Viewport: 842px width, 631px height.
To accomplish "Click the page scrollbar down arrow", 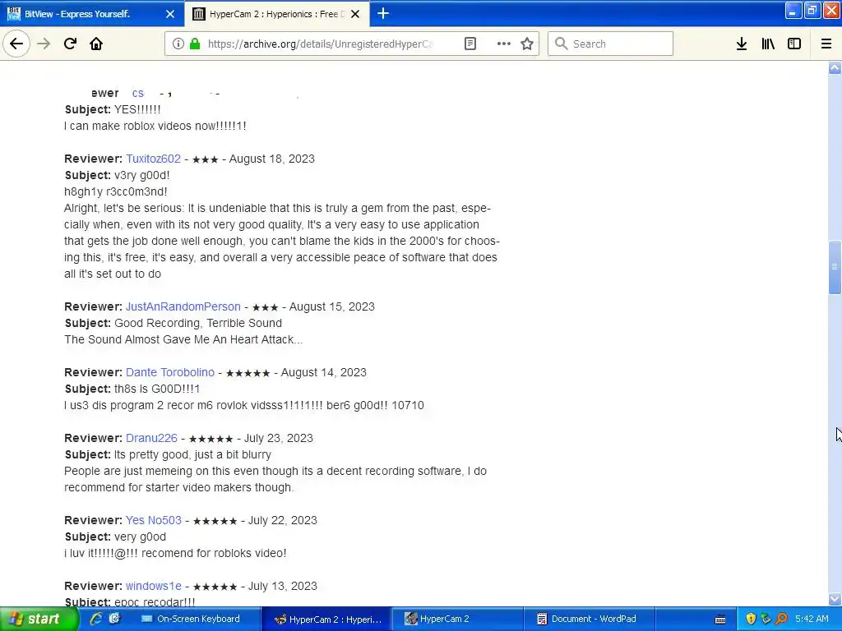I will [x=835, y=599].
